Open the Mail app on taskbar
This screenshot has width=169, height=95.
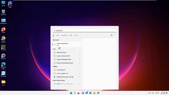click(x=87, y=93)
